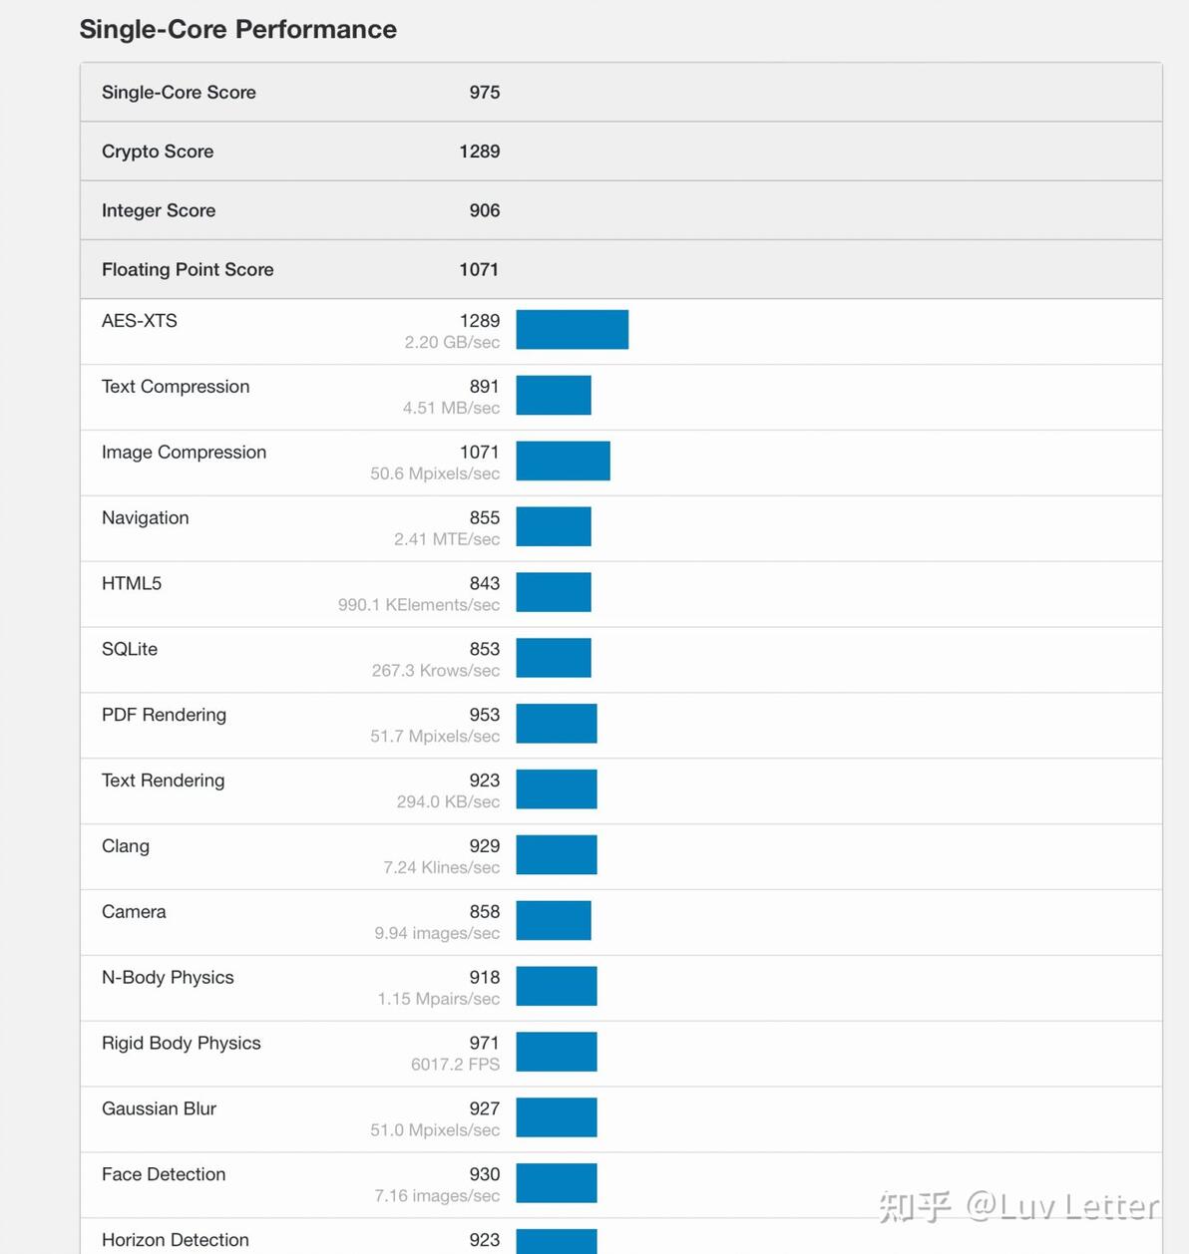
Task: Click the Single-Core Performance heading
Action: [x=238, y=30]
